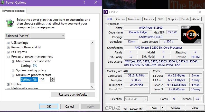Click the PiR-B2 revision value

click(x=195, y=57)
